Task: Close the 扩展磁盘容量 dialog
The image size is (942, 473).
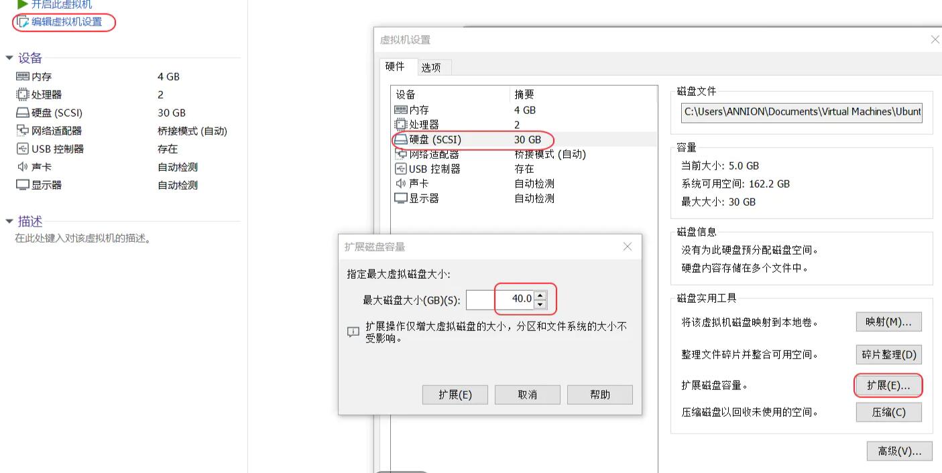Action: [x=628, y=247]
